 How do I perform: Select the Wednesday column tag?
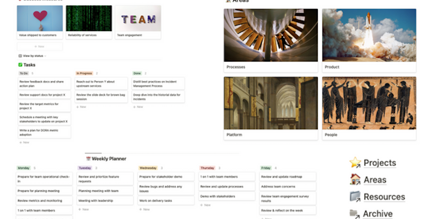click(148, 168)
